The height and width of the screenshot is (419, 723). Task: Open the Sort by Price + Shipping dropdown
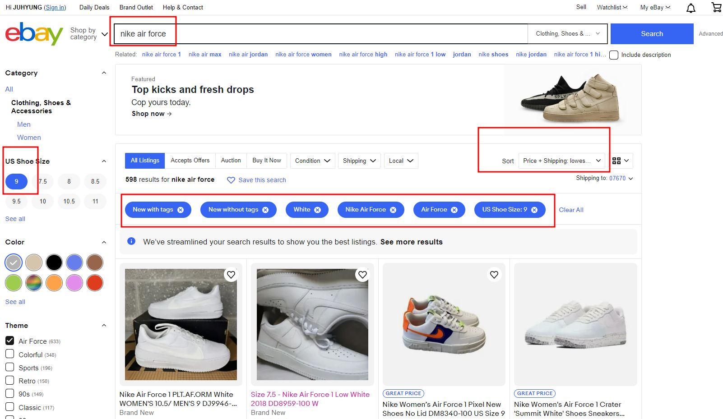562,161
